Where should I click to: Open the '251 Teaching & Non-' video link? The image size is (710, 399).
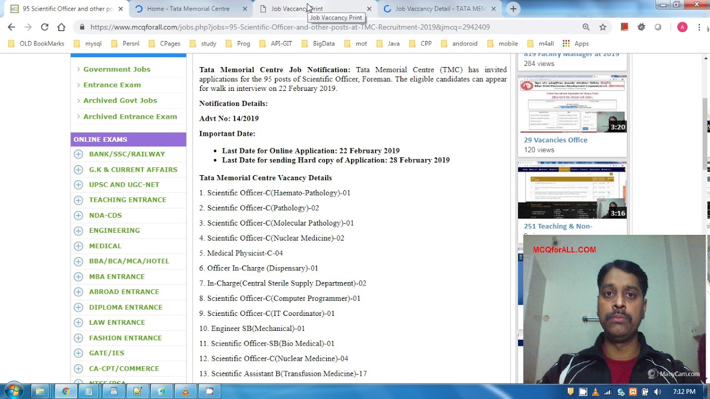point(558,226)
